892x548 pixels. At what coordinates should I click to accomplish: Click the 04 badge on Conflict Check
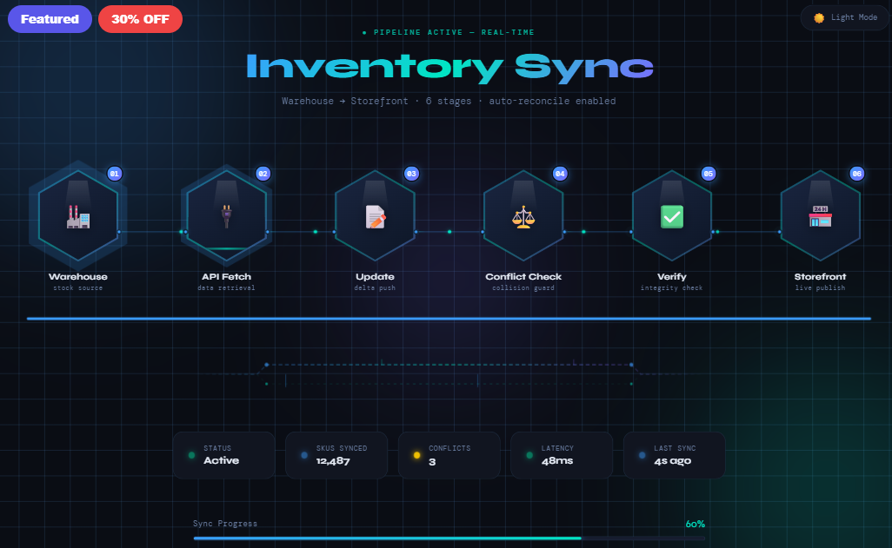pyautogui.click(x=560, y=174)
